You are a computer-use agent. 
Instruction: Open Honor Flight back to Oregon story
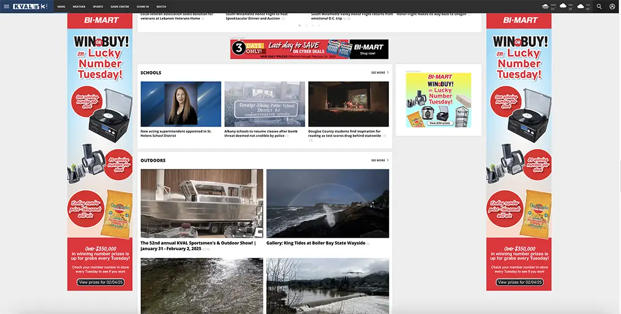pyautogui.click(x=432, y=14)
